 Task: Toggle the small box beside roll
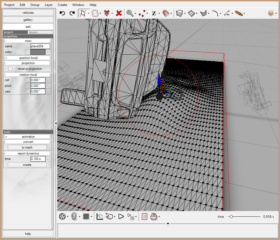coord(28,80)
